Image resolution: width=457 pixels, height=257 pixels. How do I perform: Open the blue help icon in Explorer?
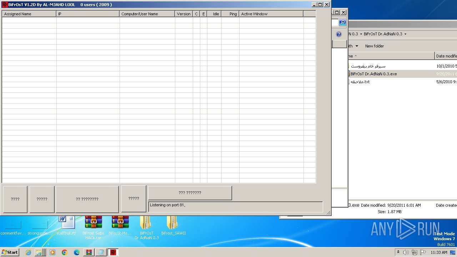[339, 34]
